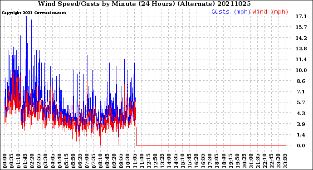Click the 21:35 time axis label
Viewport: 313px width, 170px height.
[258, 161]
